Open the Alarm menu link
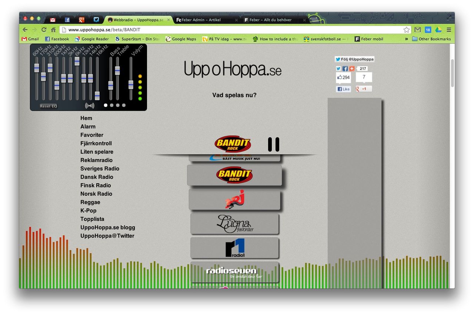The height and width of the screenshot is (315, 474). tap(88, 127)
